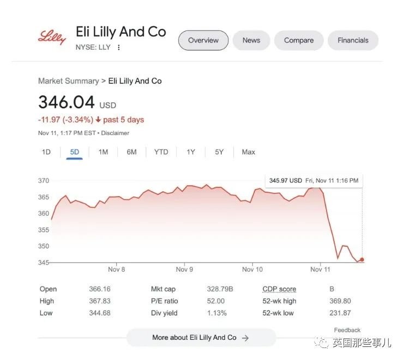Open the Disclaimer link

(x=115, y=133)
